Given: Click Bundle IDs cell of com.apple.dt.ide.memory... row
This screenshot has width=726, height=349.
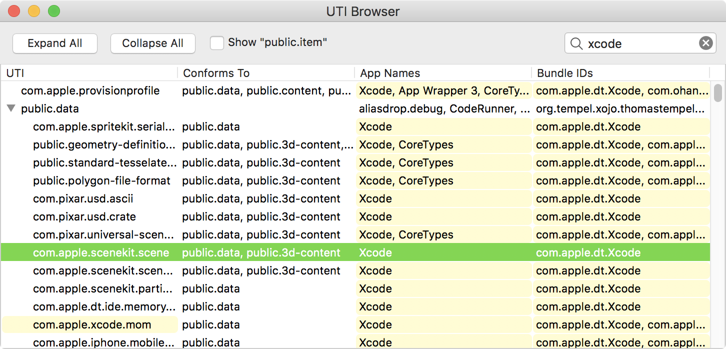Looking at the screenshot, I should coord(621,306).
